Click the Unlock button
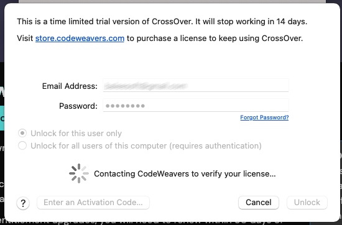This screenshot has height=225, width=342. pyautogui.click(x=307, y=203)
